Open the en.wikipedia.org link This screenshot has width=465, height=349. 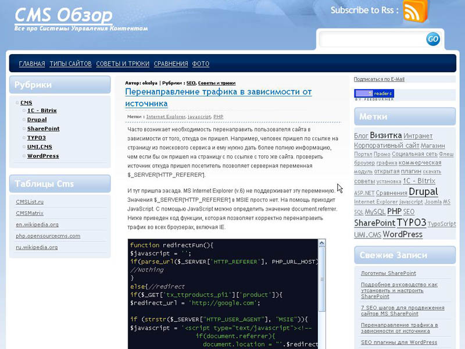37,225
